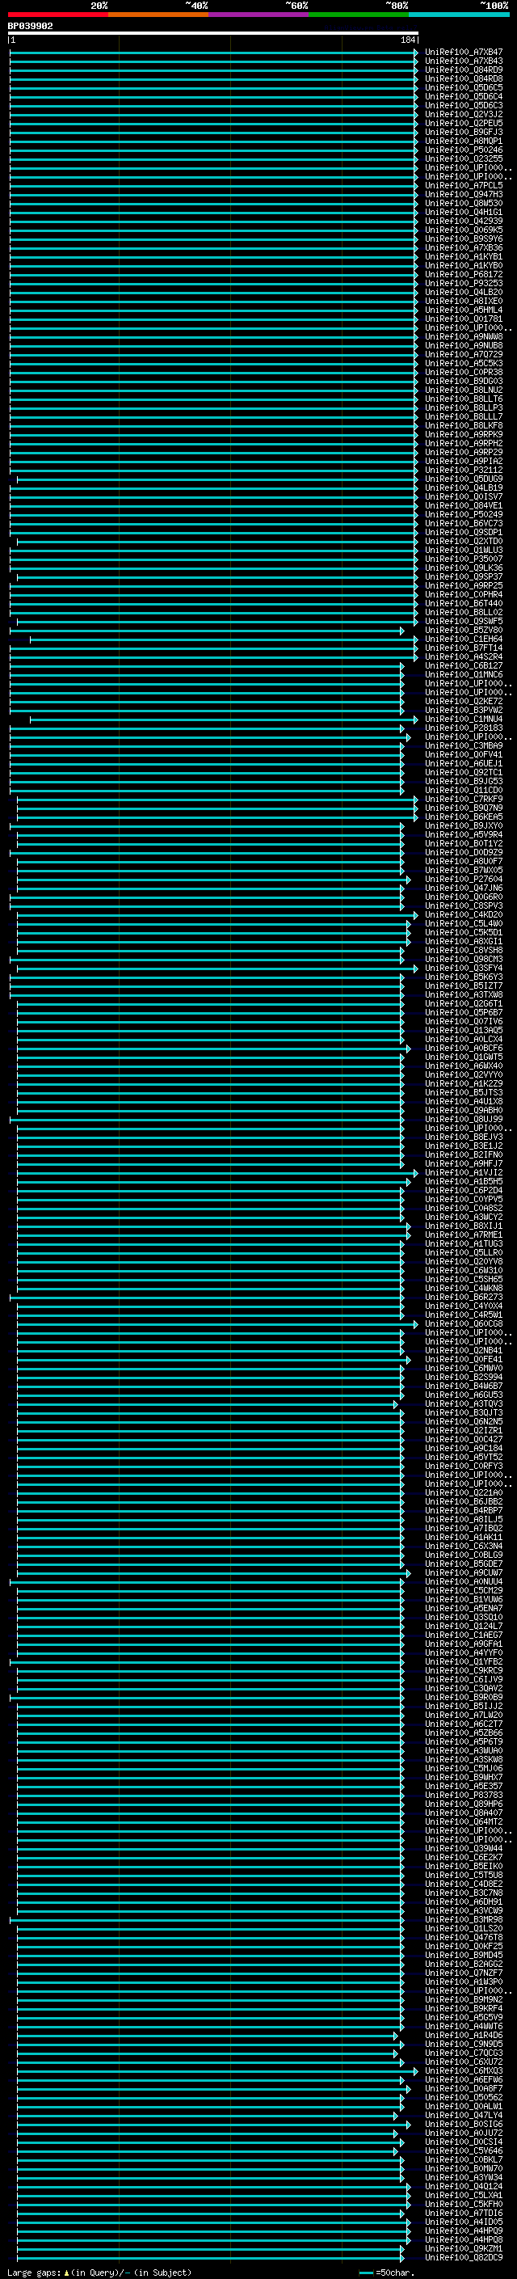Select UniRef100_B8LKF8 entry

pyautogui.click(x=463, y=425)
